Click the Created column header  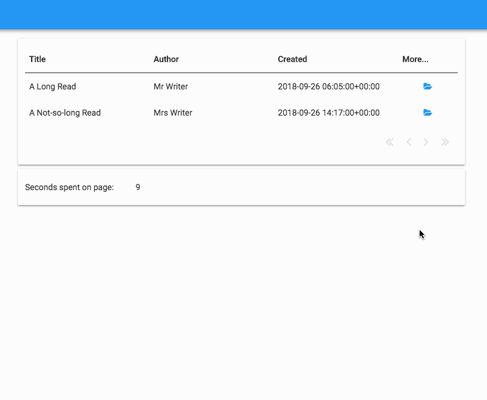[x=292, y=59]
